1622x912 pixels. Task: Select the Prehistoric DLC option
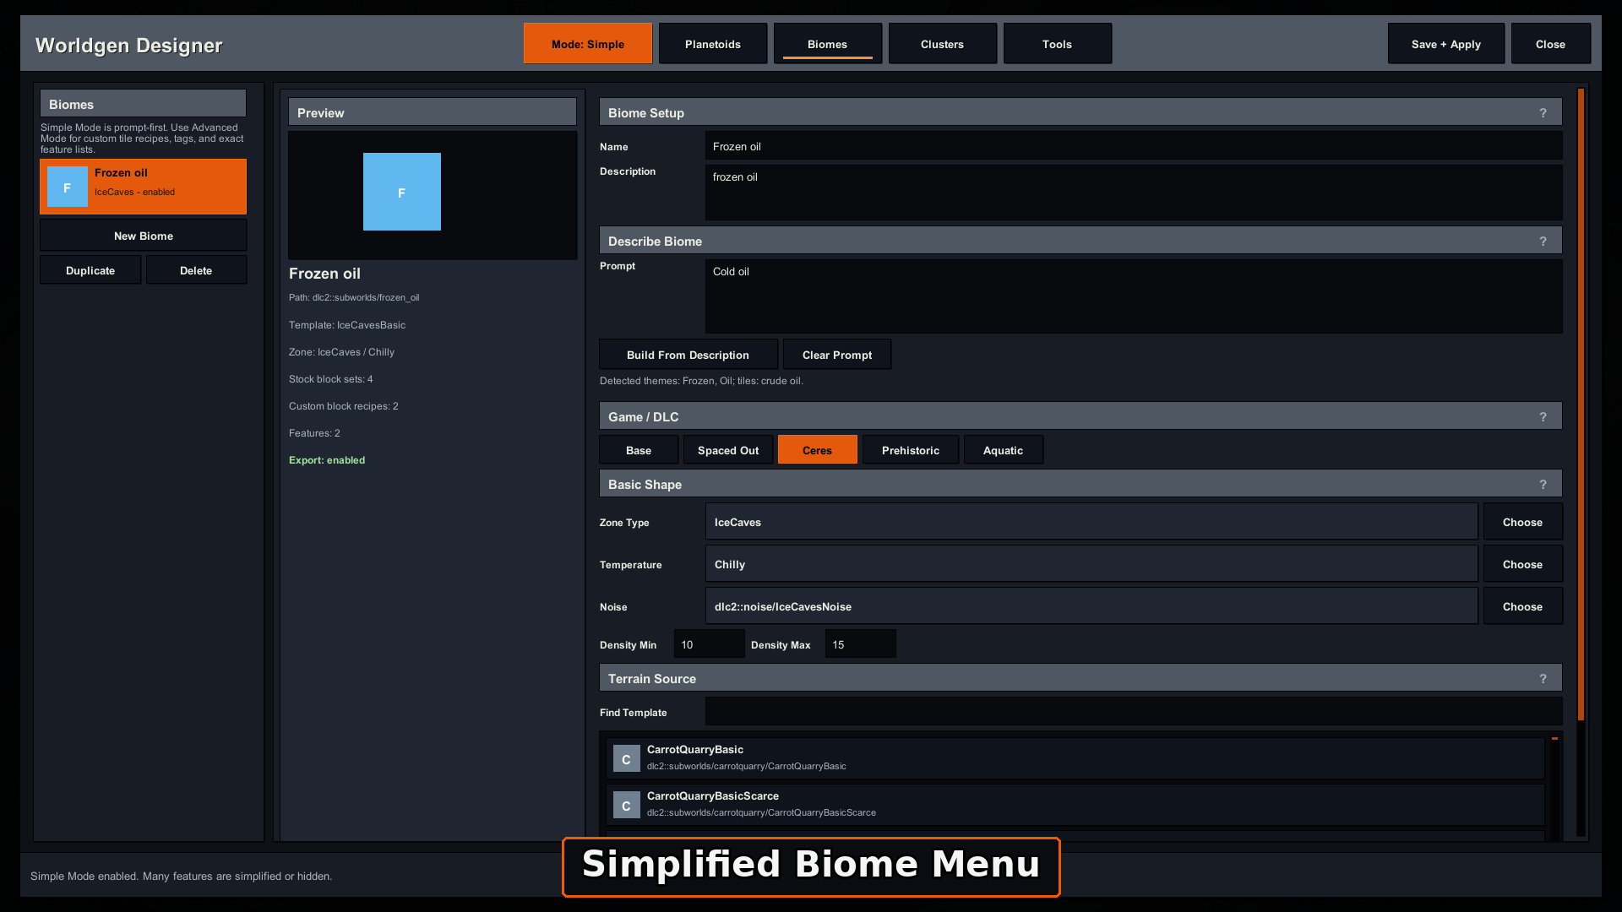pyautogui.click(x=911, y=450)
